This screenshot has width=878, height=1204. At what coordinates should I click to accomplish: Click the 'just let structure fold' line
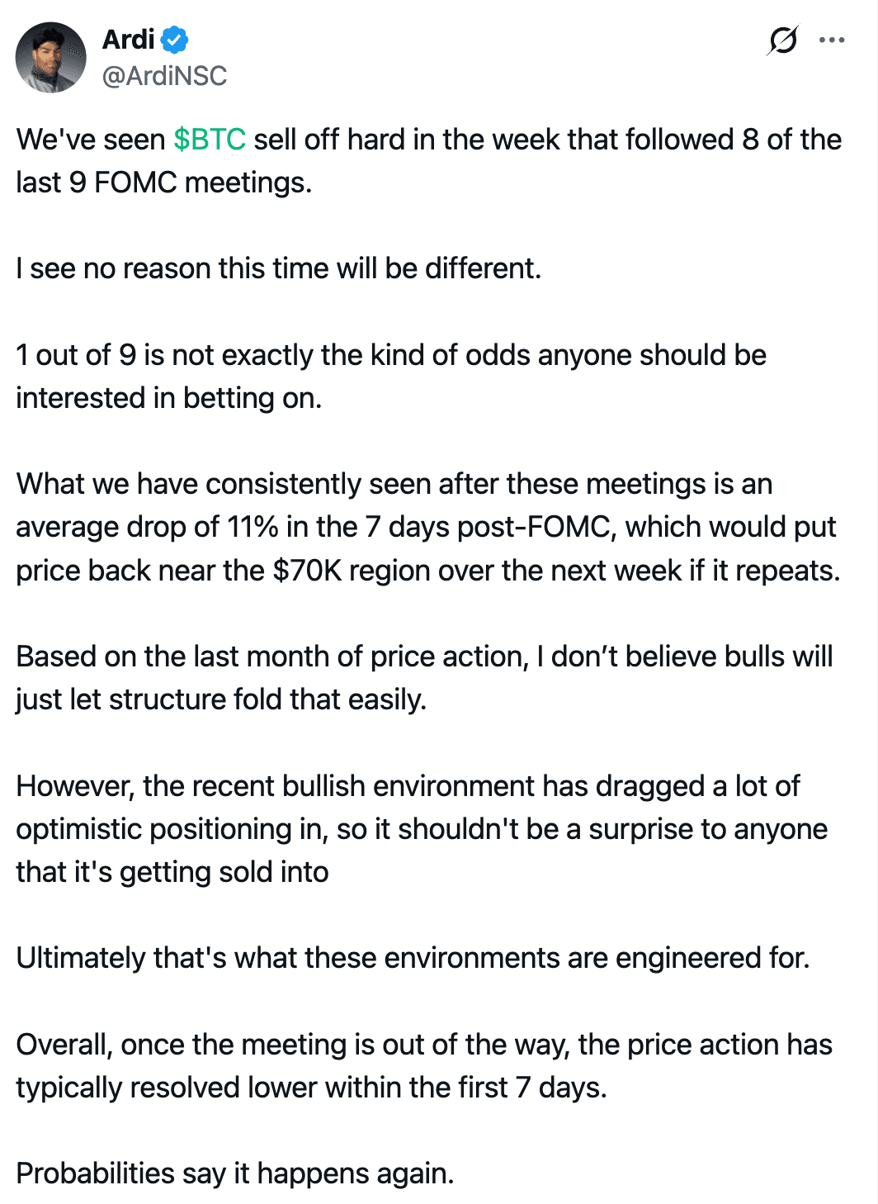(x=221, y=699)
